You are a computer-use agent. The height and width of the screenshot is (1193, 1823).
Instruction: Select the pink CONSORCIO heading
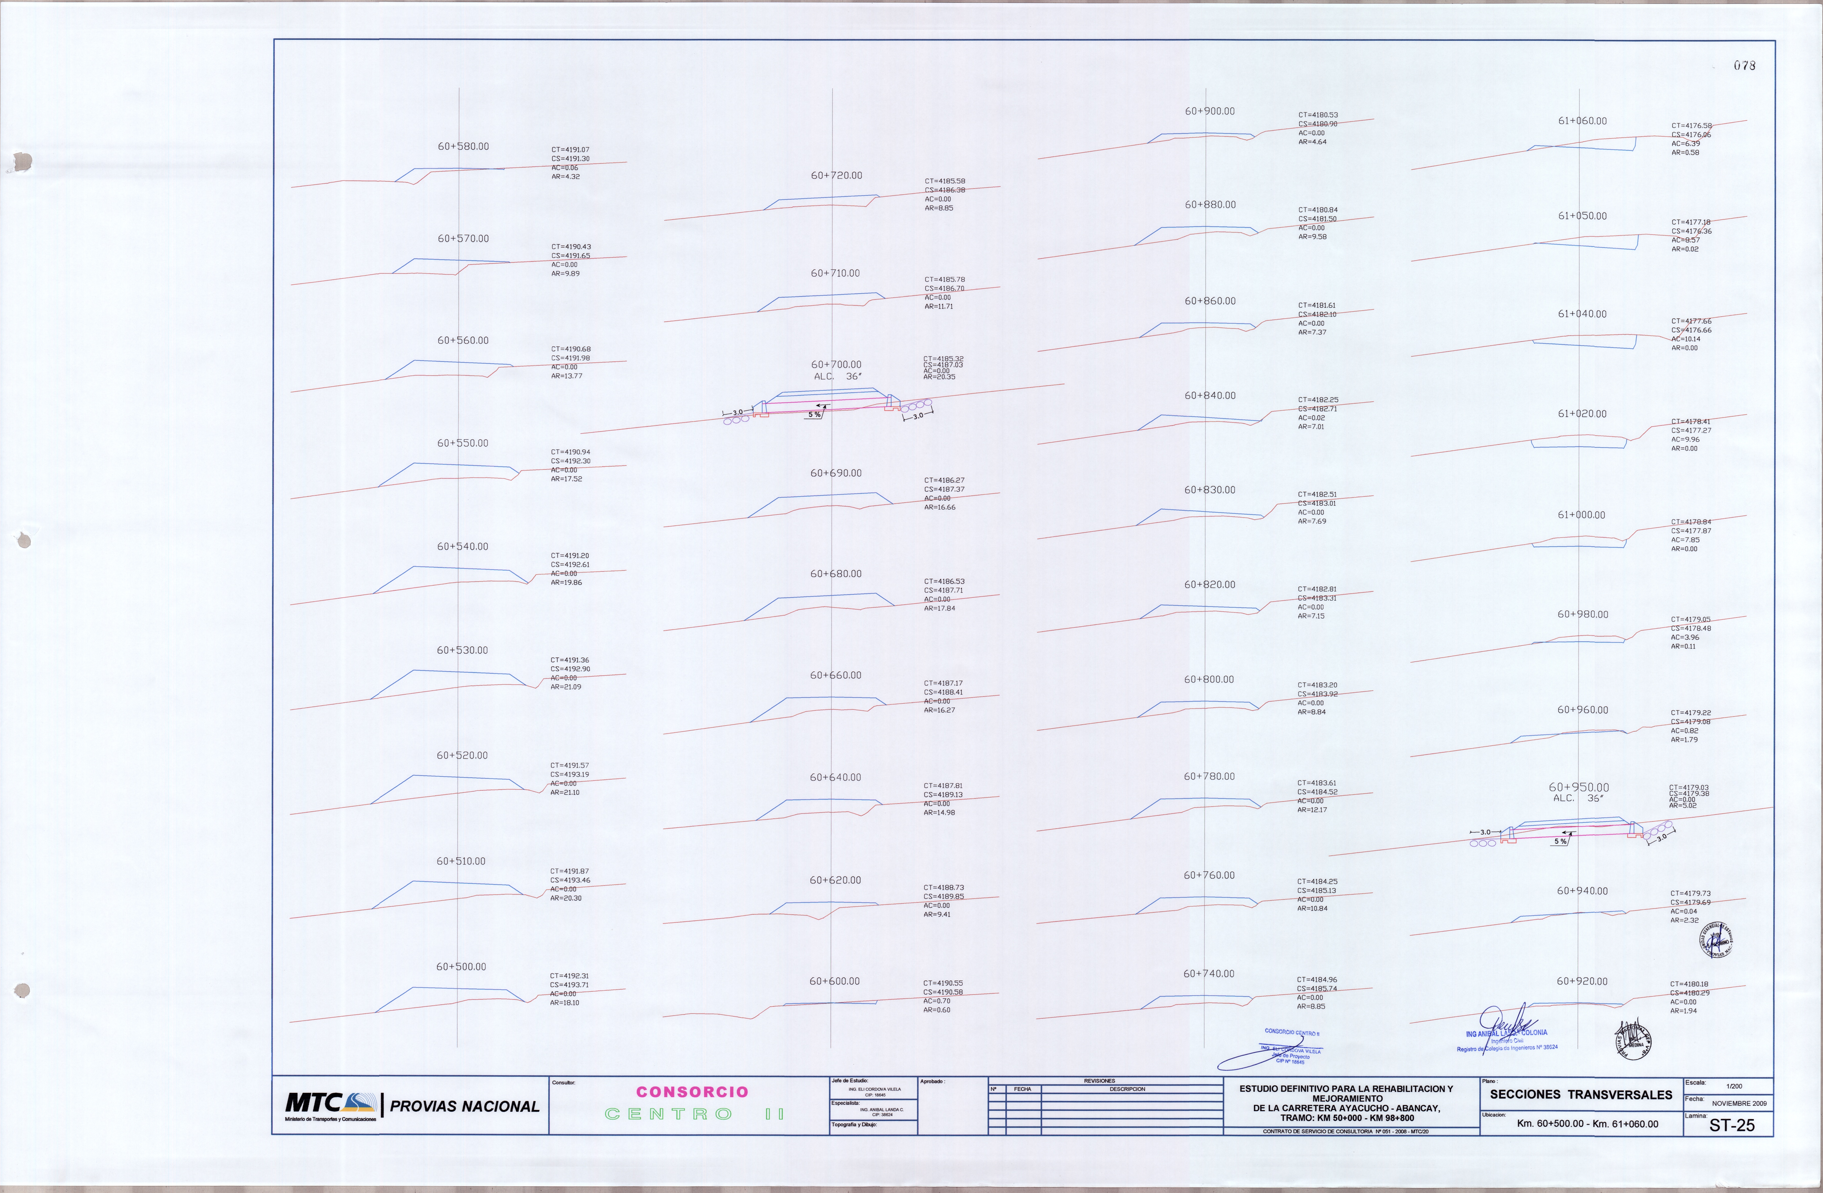(x=692, y=1092)
